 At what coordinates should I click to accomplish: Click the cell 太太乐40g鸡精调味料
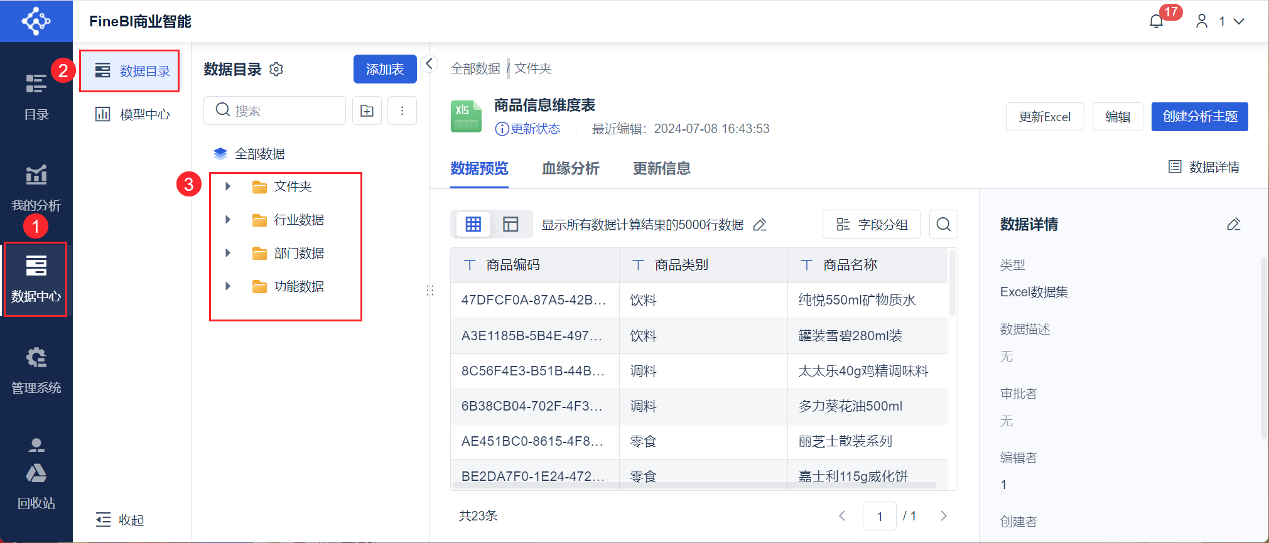click(x=867, y=371)
